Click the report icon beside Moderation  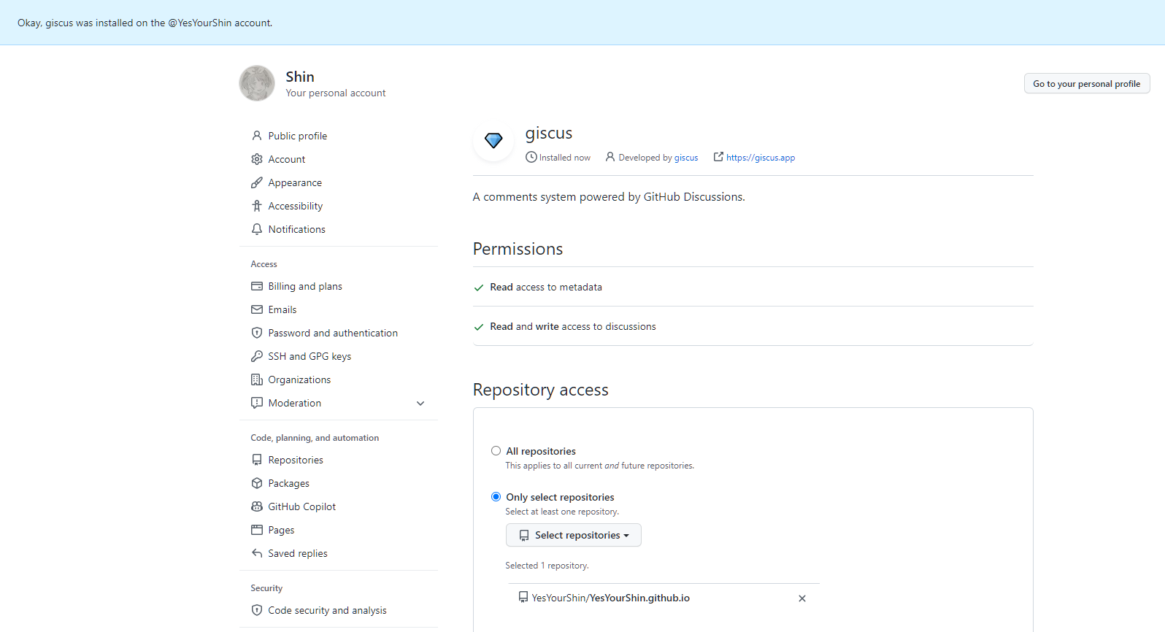click(257, 403)
